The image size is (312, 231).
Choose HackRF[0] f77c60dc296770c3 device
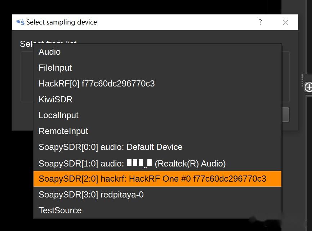(x=96, y=83)
